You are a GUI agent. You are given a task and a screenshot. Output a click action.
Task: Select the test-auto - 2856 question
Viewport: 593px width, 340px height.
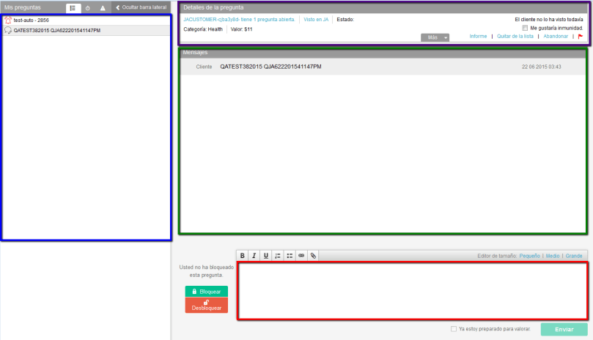point(31,21)
